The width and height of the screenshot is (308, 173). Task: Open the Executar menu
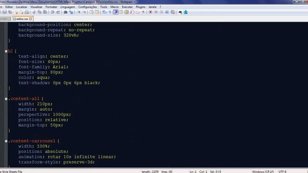click(x=127, y=7)
